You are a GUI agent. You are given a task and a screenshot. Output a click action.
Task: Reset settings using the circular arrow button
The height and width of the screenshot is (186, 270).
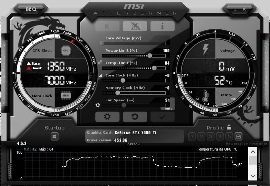pos(135,117)
